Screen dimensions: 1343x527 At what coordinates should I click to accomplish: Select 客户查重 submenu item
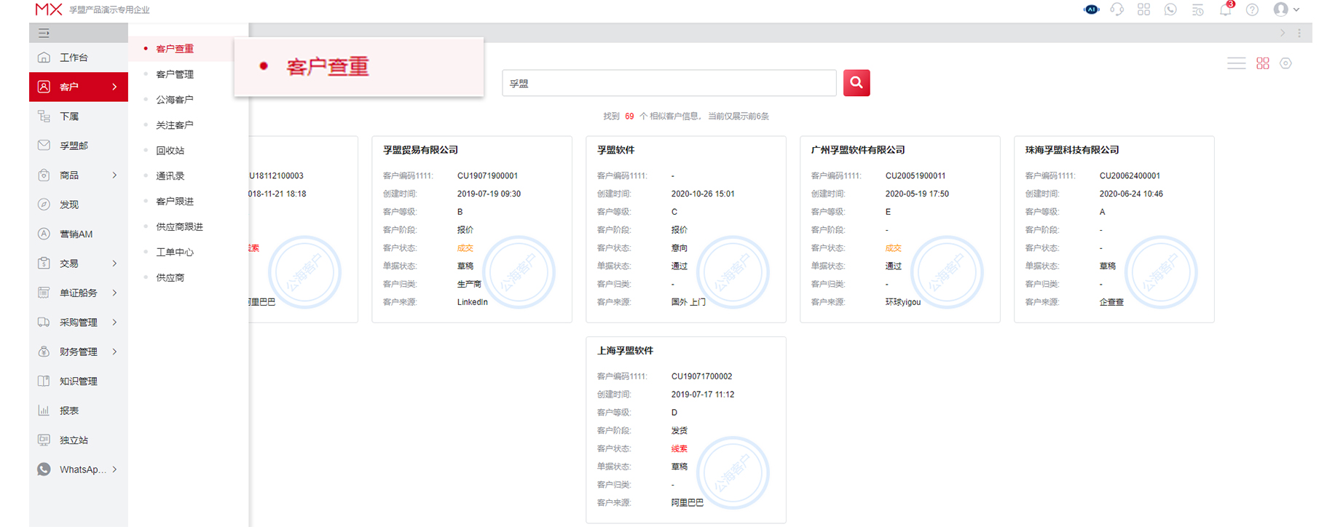tap(175, 49)
